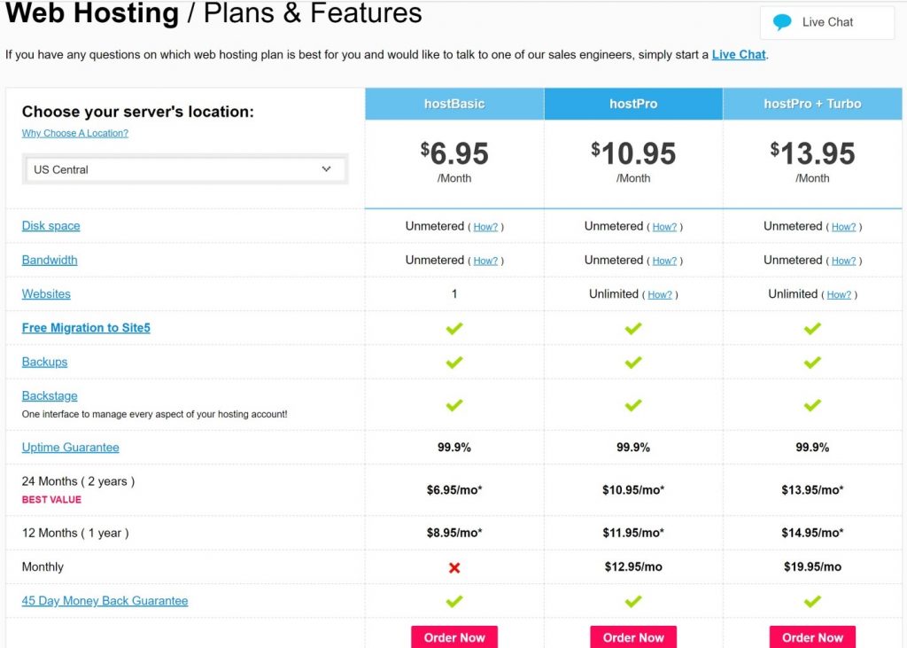Click the server location dropdown chevron arrow
This screenshot has width=907, height=648.
click(x=326, y=169)
